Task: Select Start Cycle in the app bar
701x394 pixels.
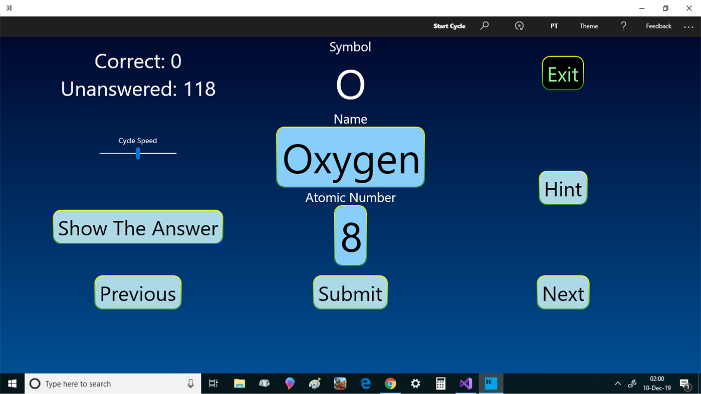Action: [x=449, y=26]
